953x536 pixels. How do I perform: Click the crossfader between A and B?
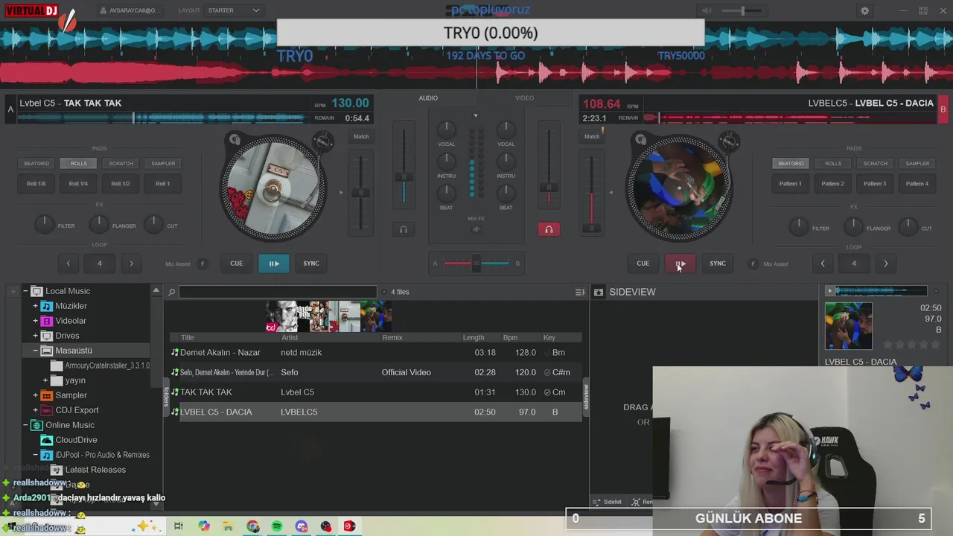(476, 263)
